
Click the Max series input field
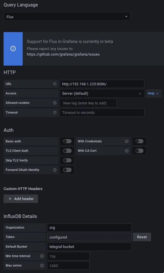point(68,266)
